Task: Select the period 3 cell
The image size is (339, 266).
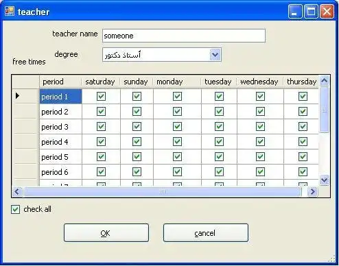Action: 60,127
